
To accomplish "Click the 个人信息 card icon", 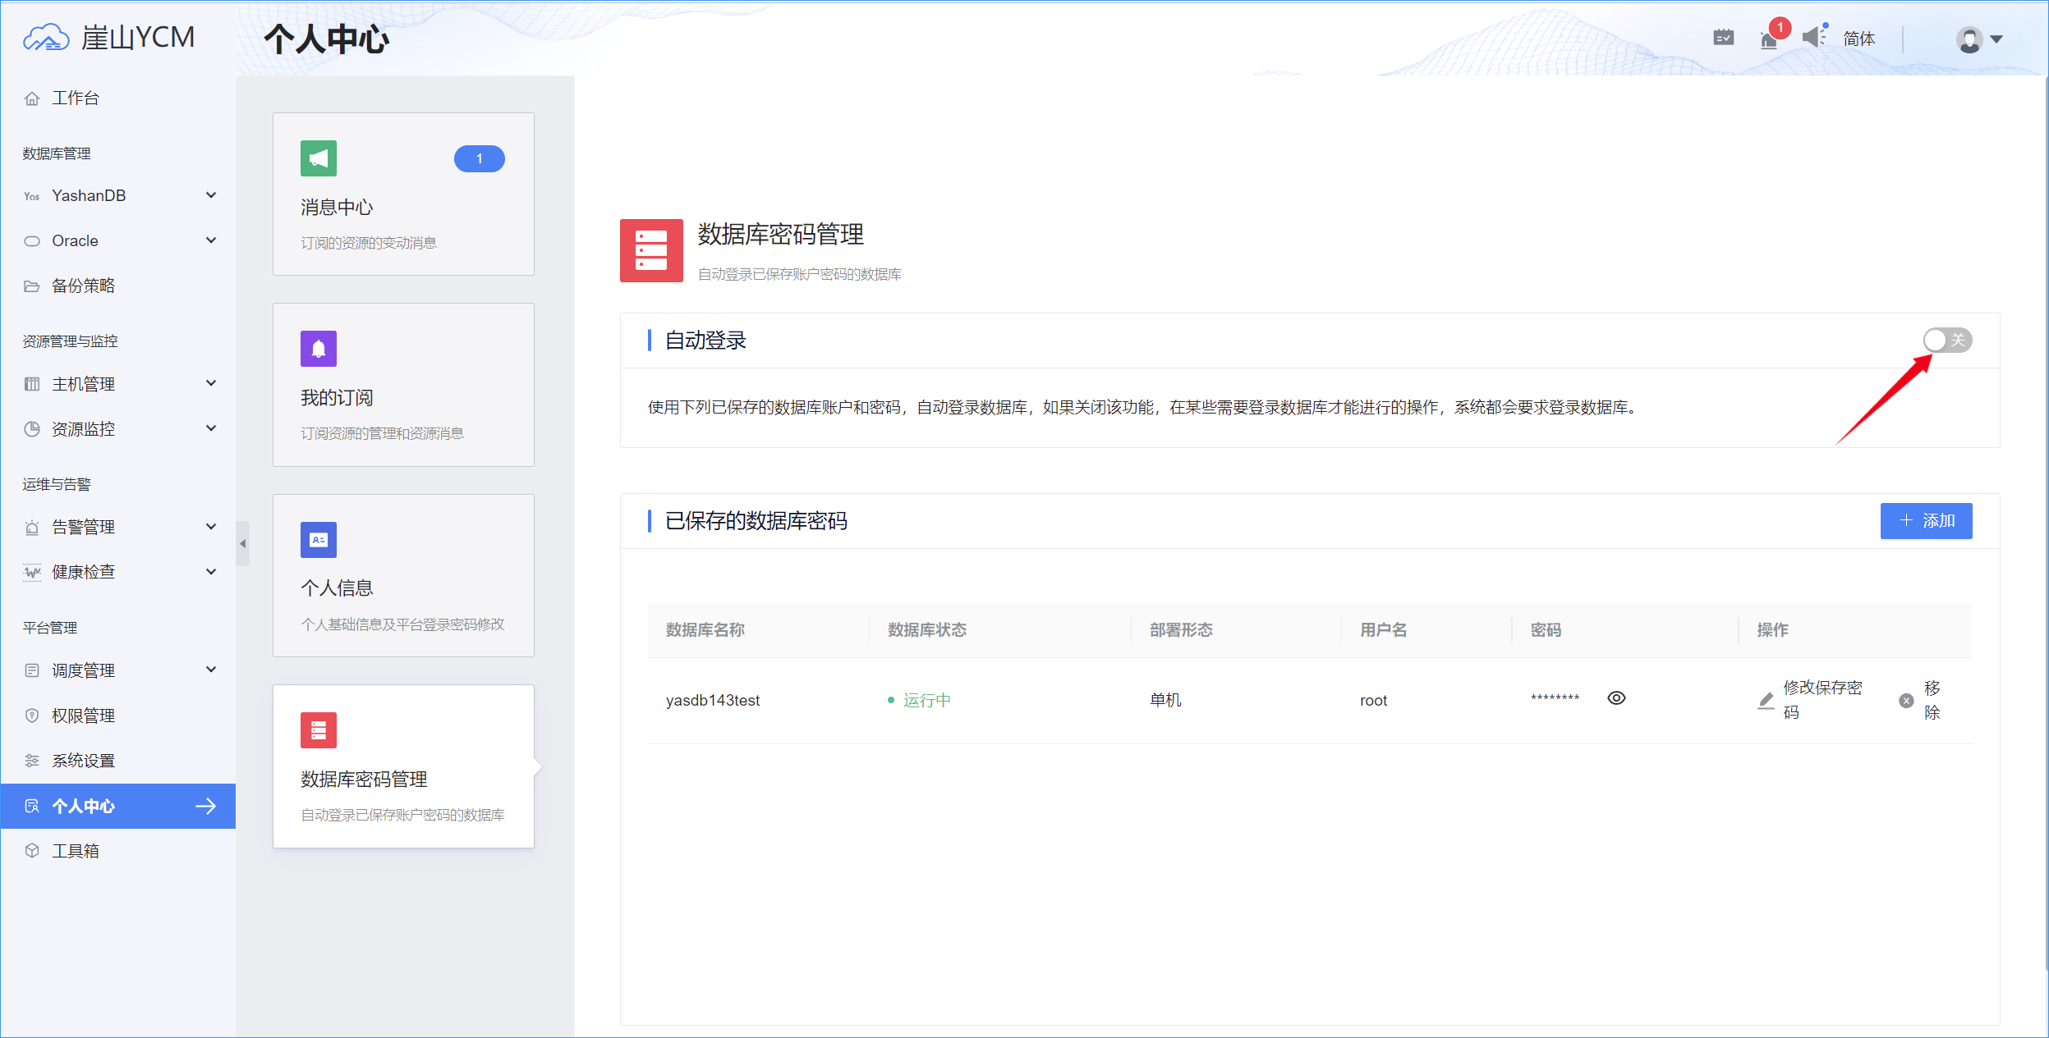I will pos(319,540).
